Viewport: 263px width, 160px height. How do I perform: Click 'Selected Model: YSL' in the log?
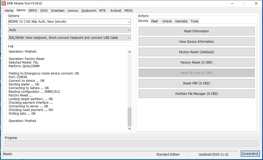pyautogui.click(x=24, y=62)
